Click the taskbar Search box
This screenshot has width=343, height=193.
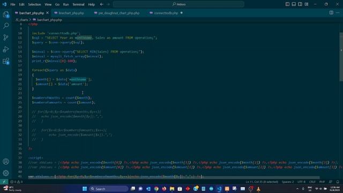[109, 189]
